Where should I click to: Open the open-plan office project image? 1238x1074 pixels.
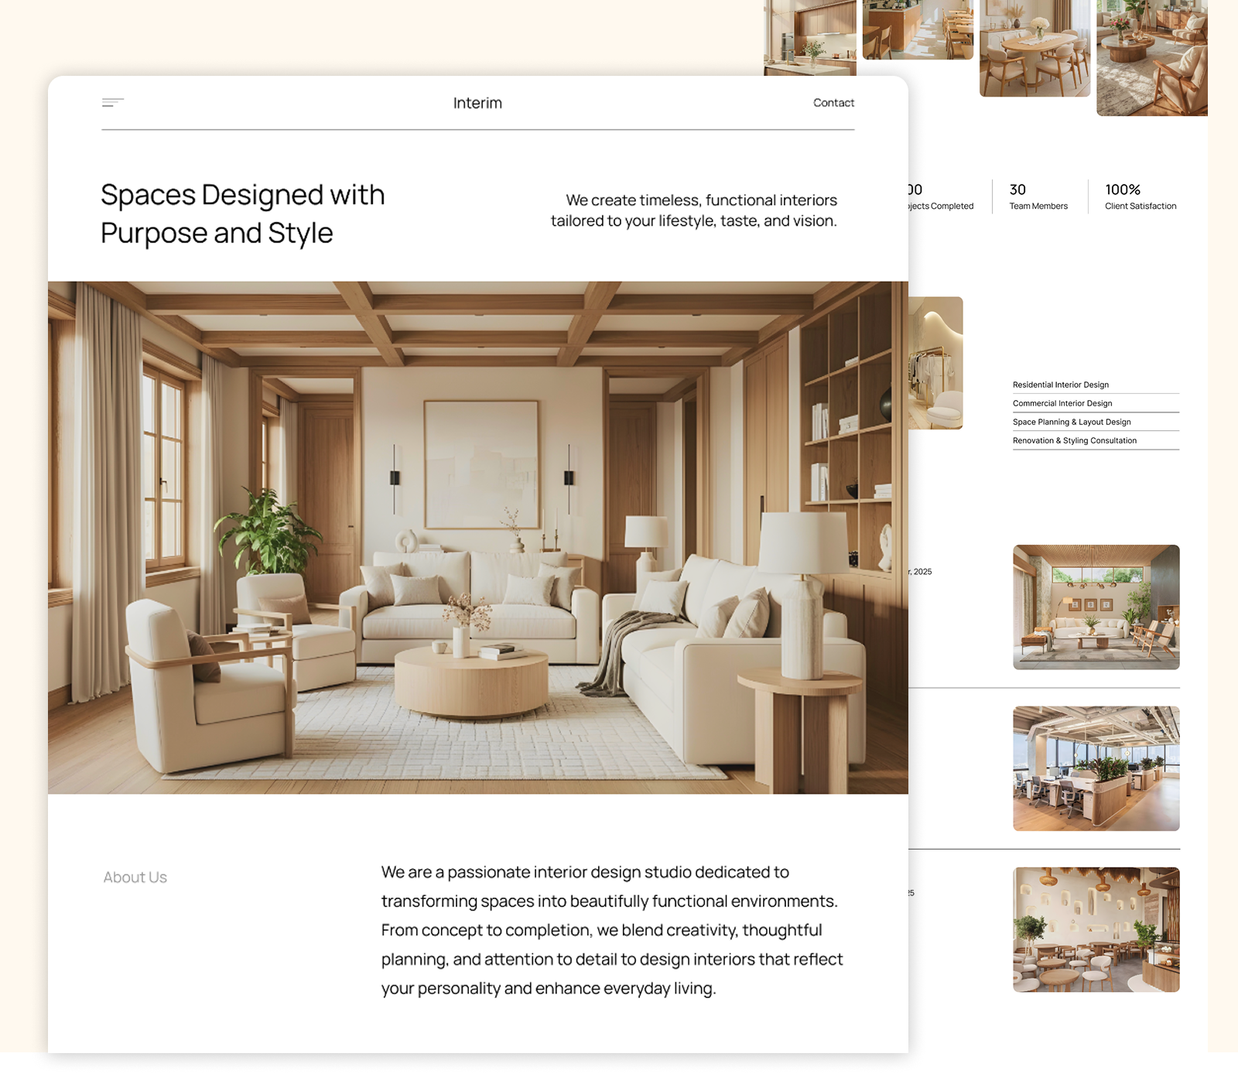(x=1096, y=768)
